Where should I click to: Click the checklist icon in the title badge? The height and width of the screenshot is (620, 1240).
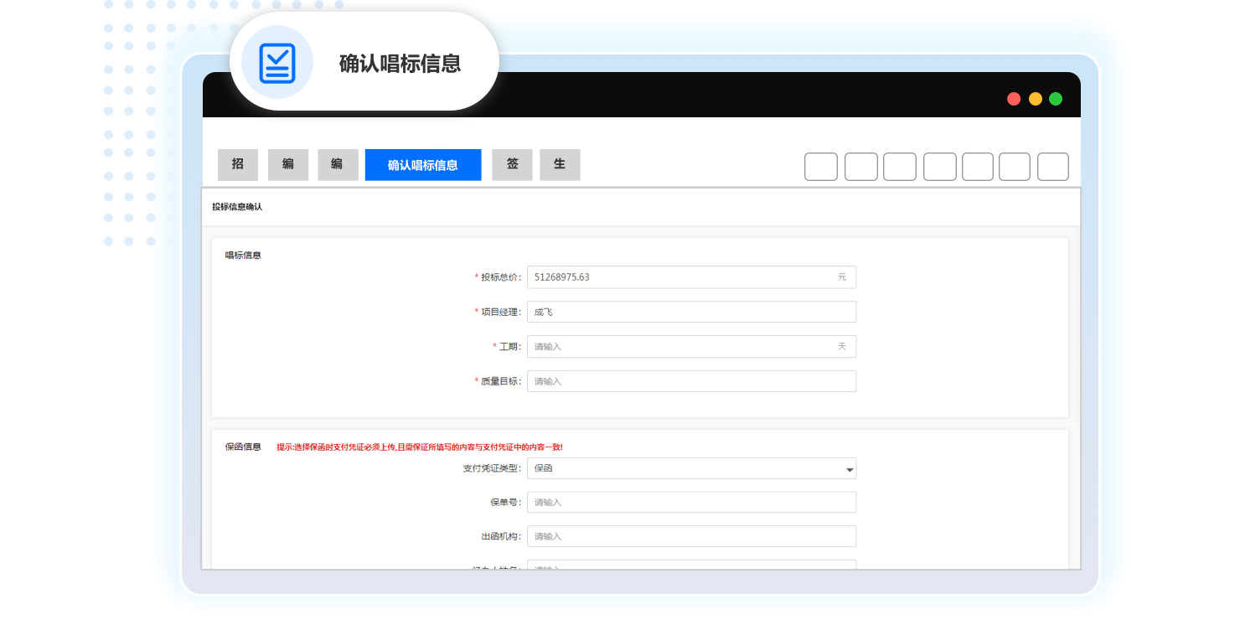coord(277,63)
